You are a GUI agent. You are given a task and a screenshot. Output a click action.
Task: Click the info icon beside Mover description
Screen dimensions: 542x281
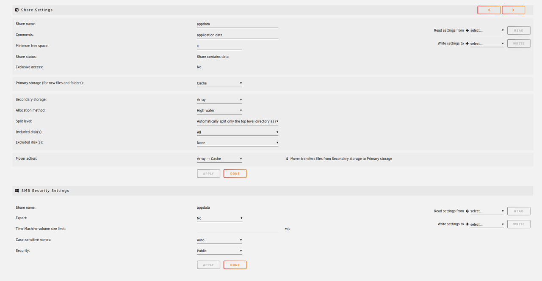(287, 159)
